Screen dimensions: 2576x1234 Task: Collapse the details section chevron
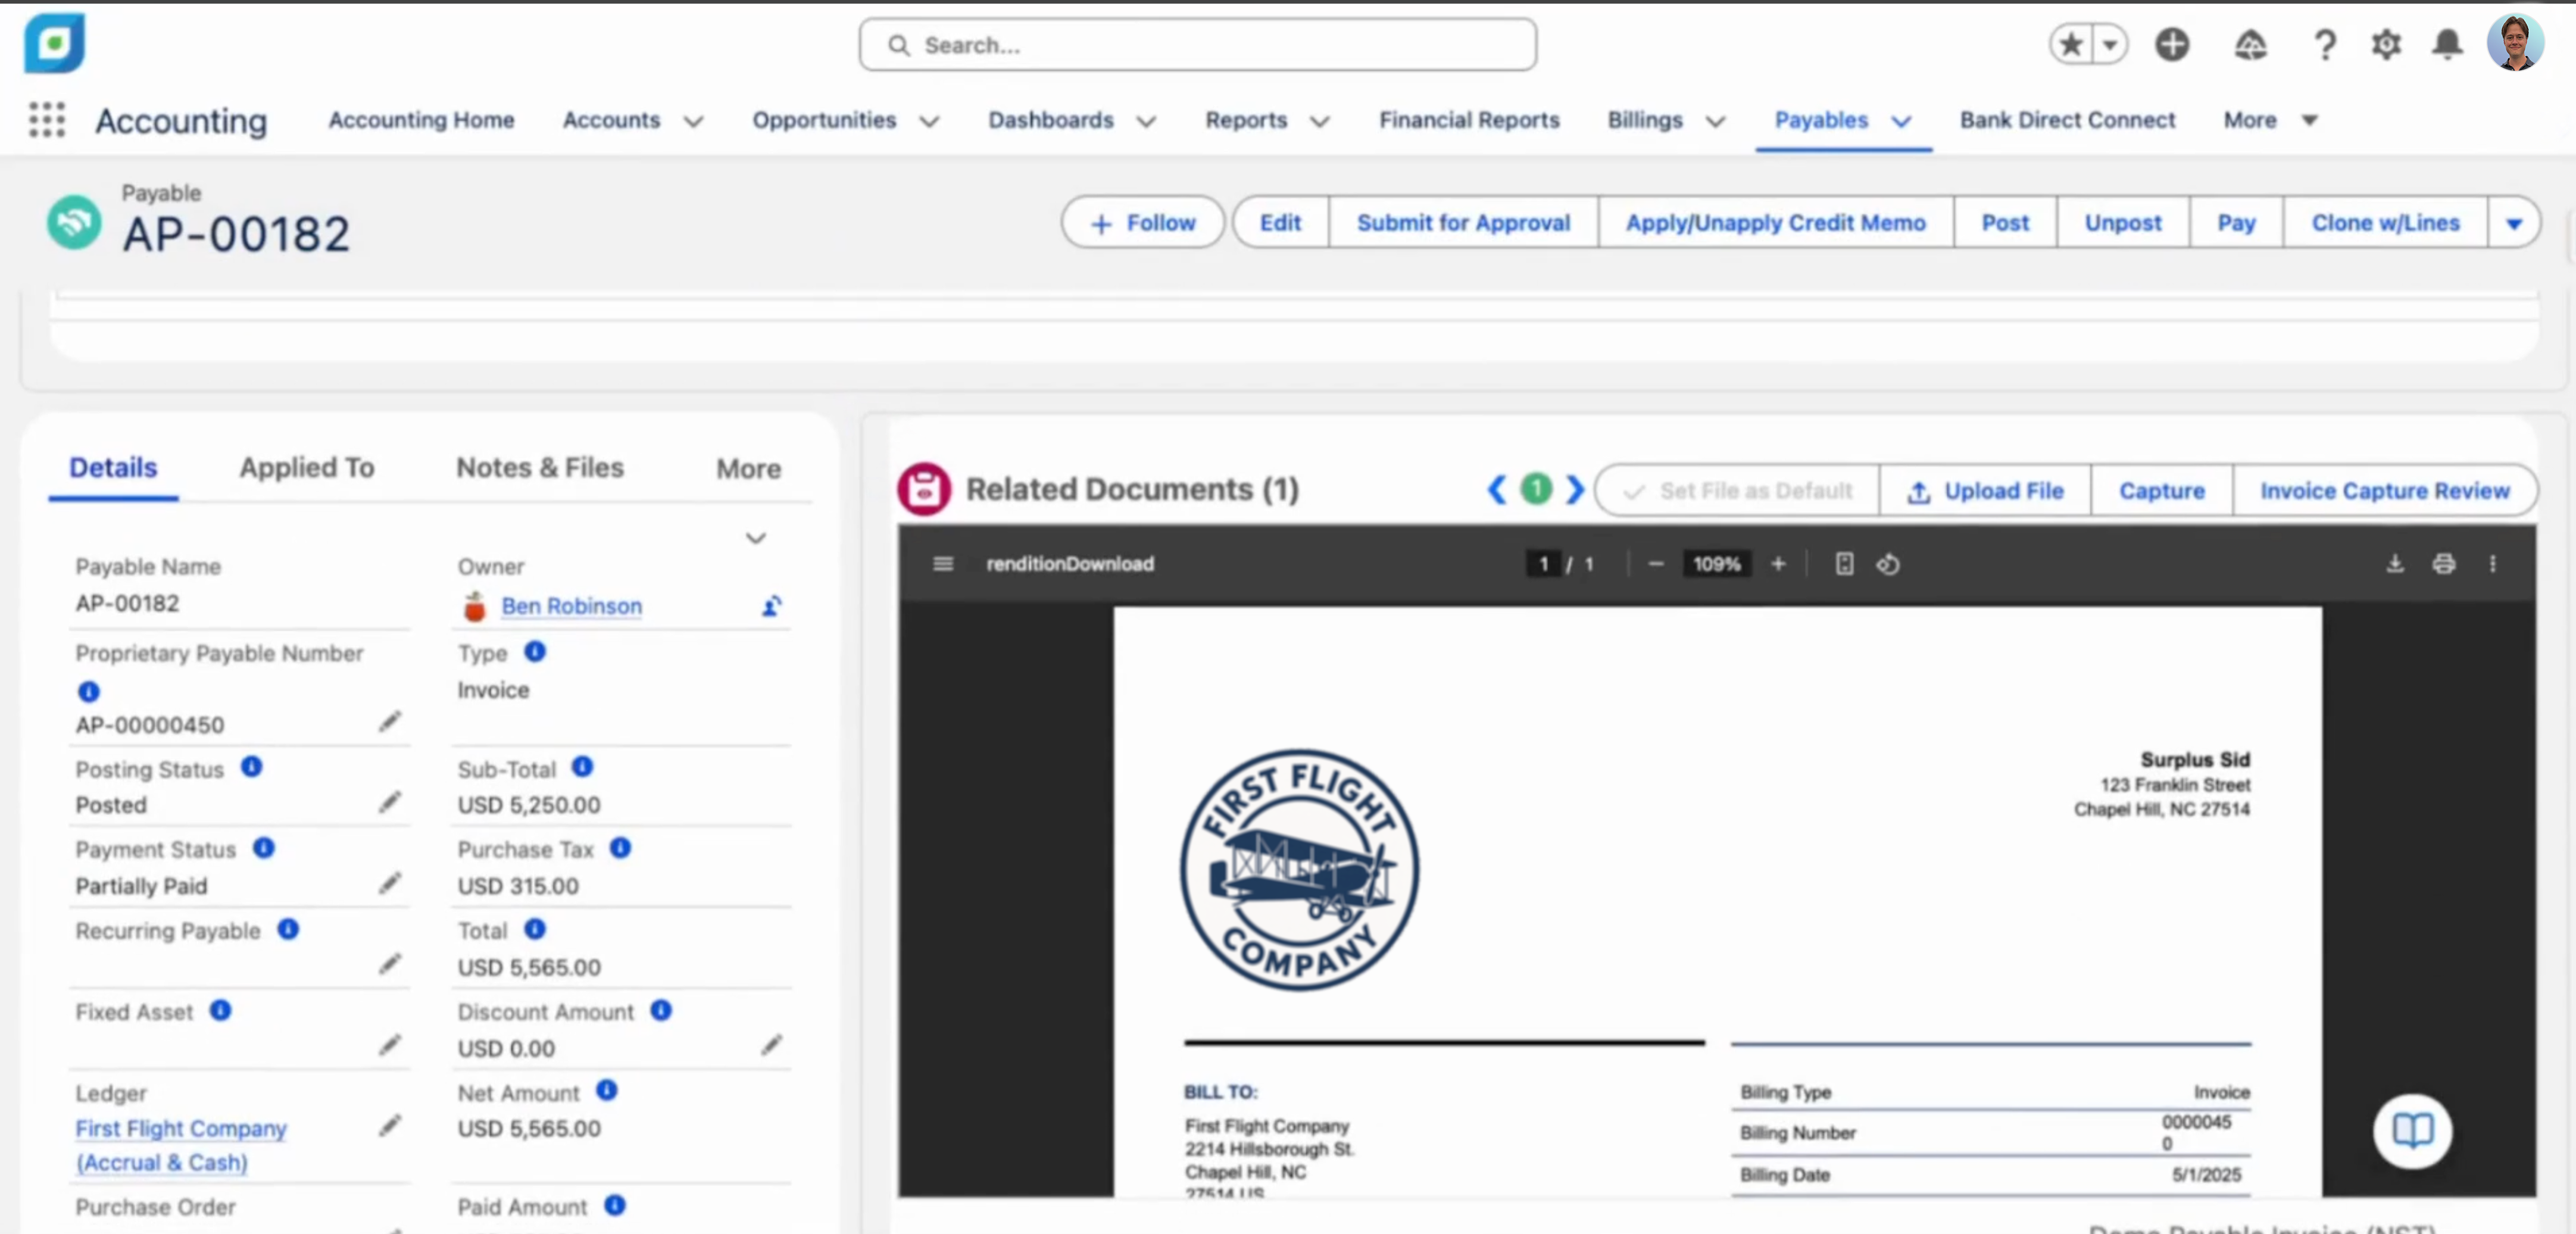click(755, 538)
